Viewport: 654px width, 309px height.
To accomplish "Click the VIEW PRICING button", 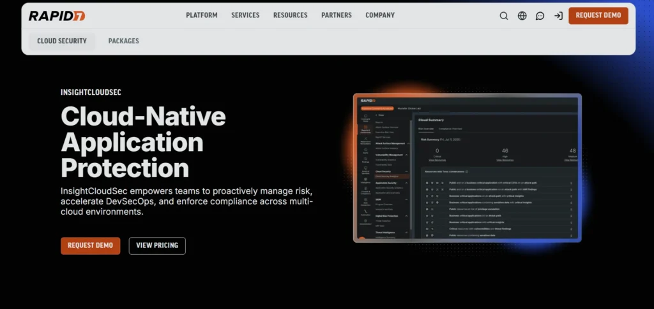I will 157,246.
